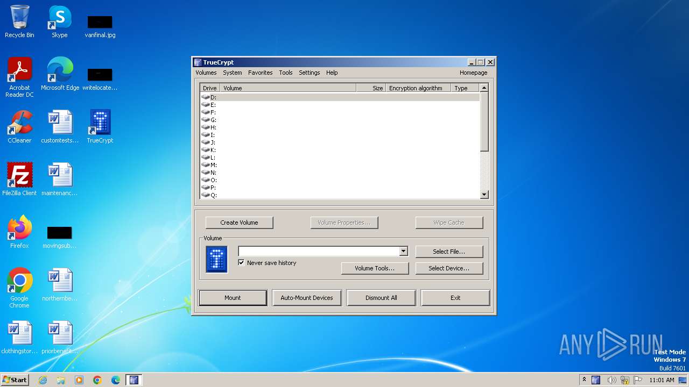Select drive K: in the list
This screenshot has width=689, height=387.
340,150
